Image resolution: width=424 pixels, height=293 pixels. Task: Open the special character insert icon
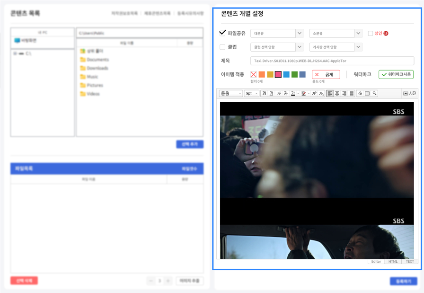[360, 93]
